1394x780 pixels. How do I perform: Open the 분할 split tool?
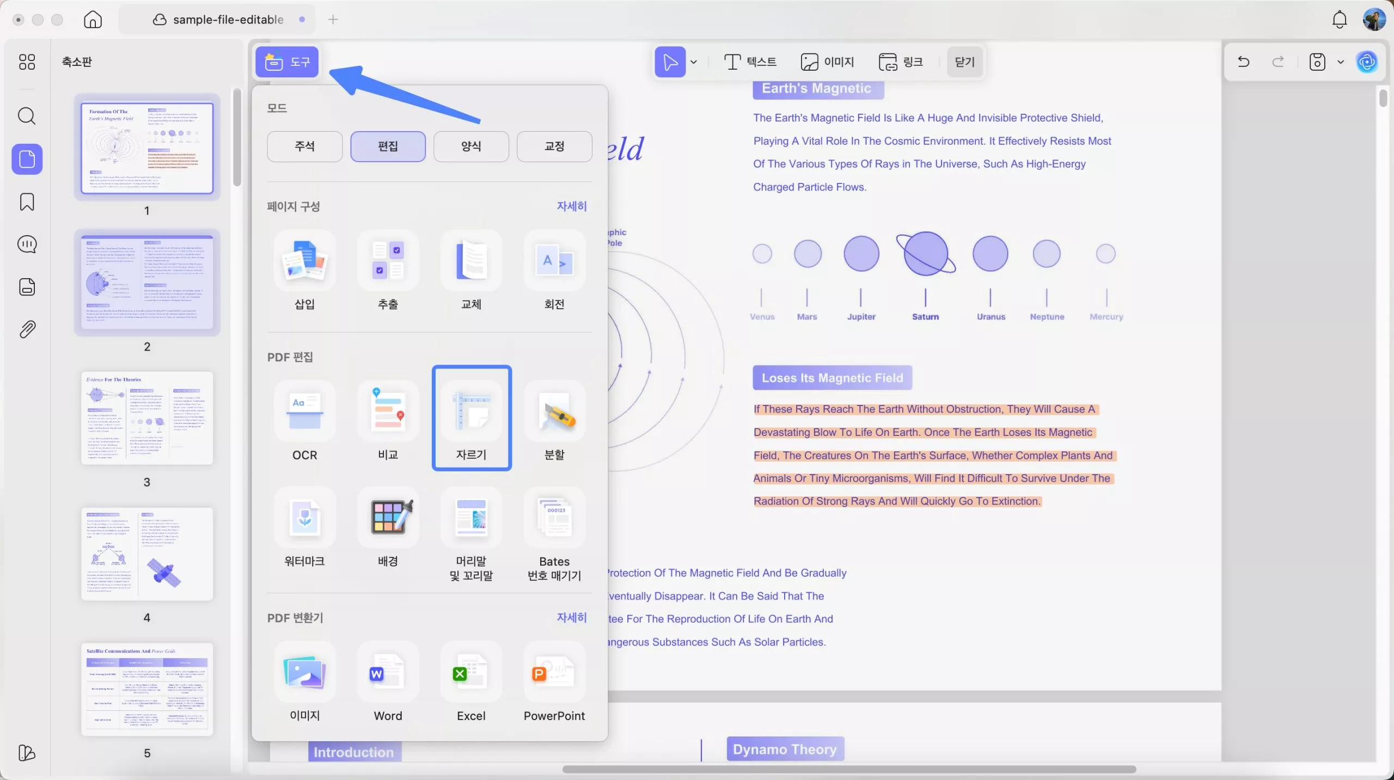click(554, 421)
